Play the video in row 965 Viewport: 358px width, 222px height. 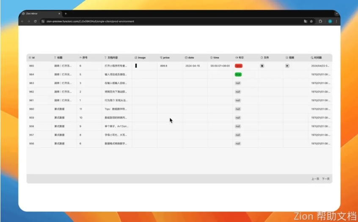point(287,66)
